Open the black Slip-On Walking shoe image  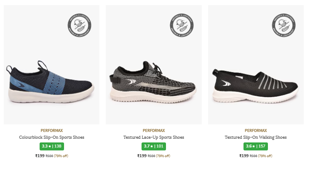(255, 82)
